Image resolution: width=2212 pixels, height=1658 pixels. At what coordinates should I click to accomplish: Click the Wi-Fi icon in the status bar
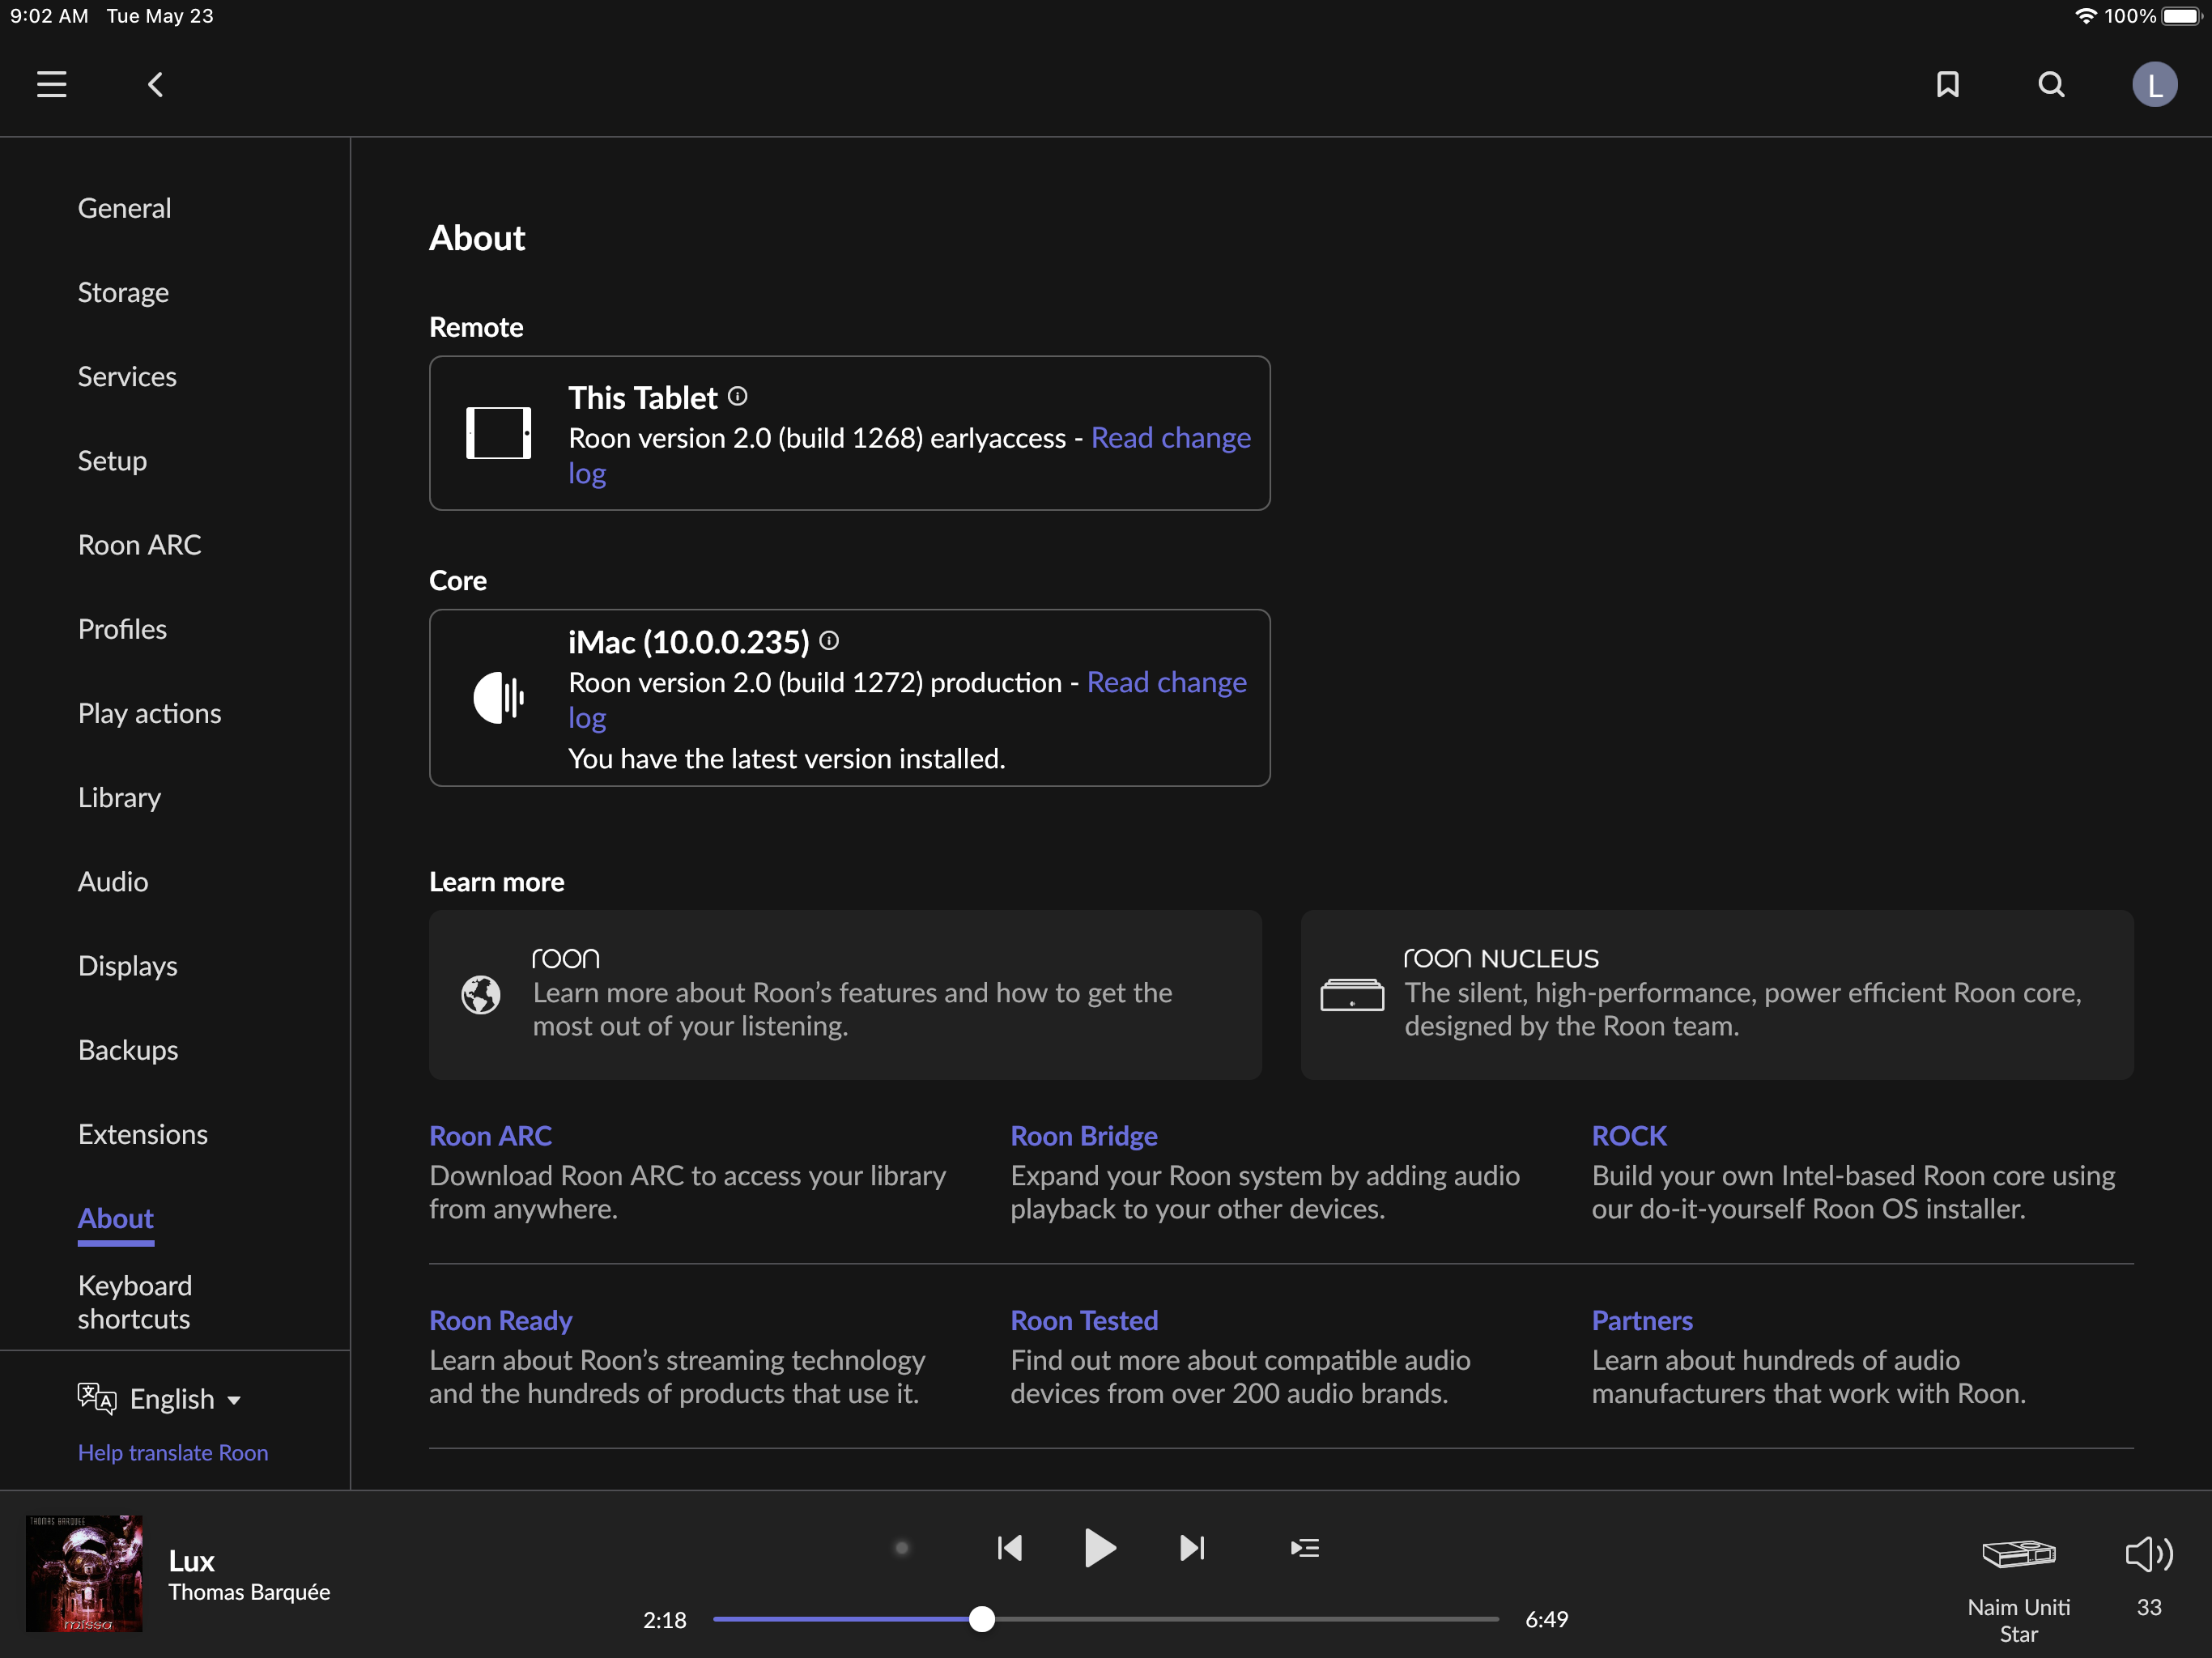[x=2085, y=16]
